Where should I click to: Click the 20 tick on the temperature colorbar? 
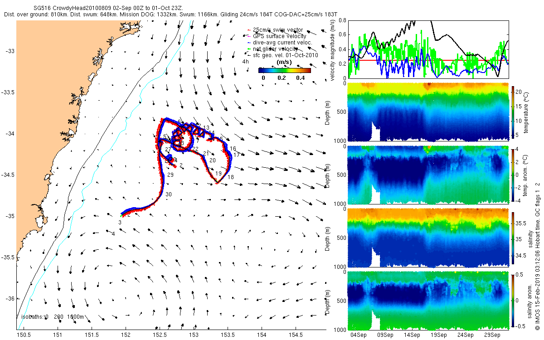click(x=518, y=91)
